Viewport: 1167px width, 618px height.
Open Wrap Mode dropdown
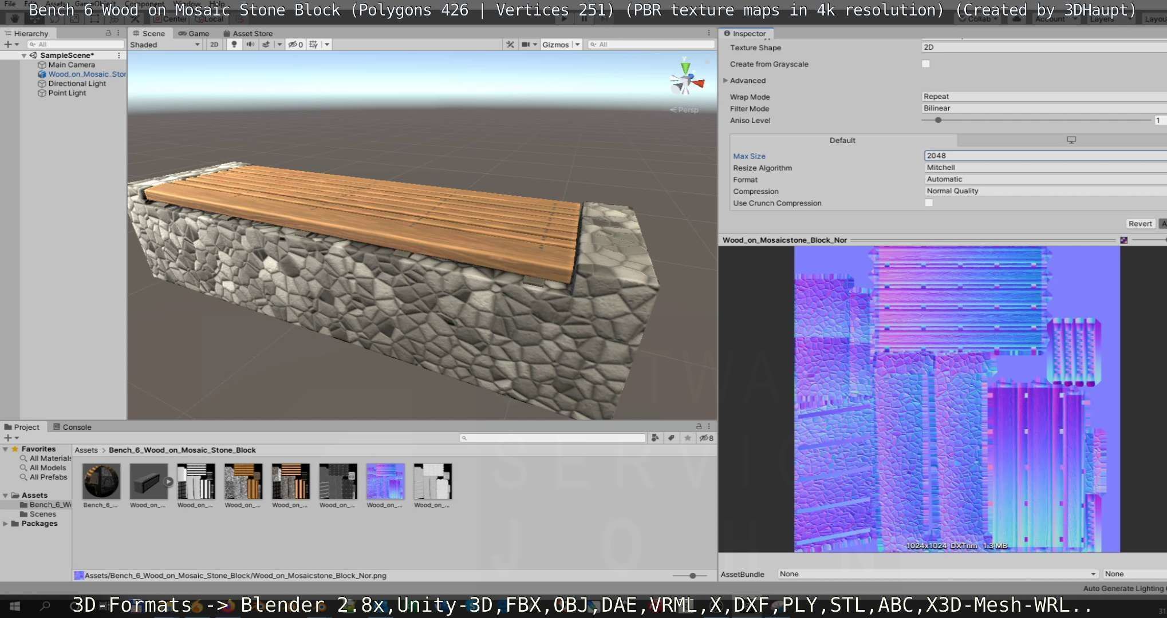click(x=1044, y=97)
